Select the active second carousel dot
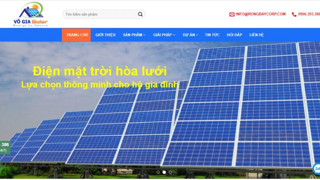This screenshot has width=320, height=180. pyautogui.click(x=164, y=172)
